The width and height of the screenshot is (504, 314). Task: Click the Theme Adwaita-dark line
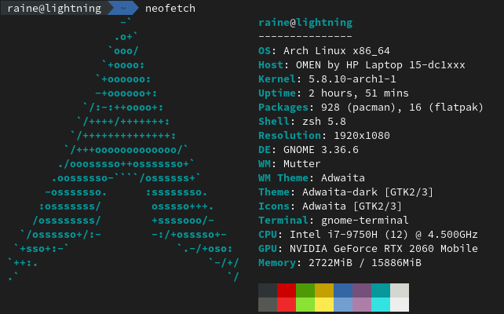click(346, 192)
